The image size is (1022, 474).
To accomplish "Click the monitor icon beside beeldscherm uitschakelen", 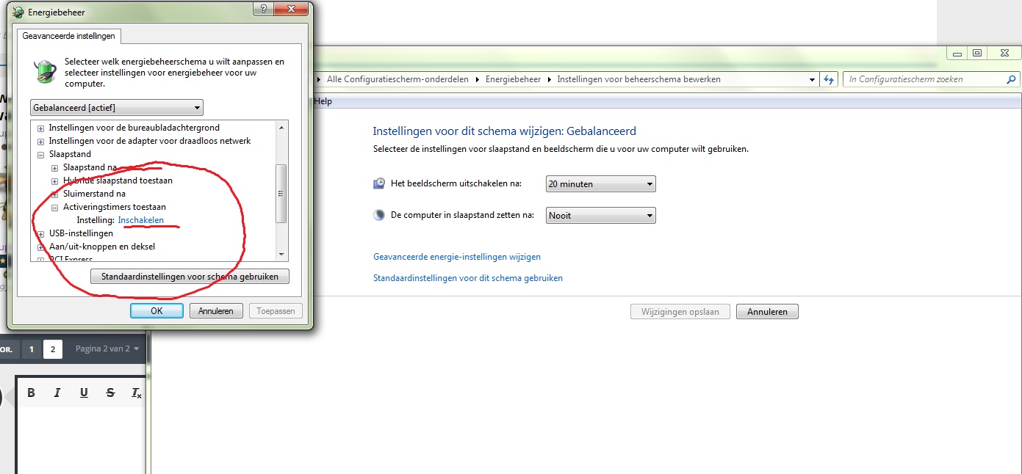I will (x=379, y=183).
